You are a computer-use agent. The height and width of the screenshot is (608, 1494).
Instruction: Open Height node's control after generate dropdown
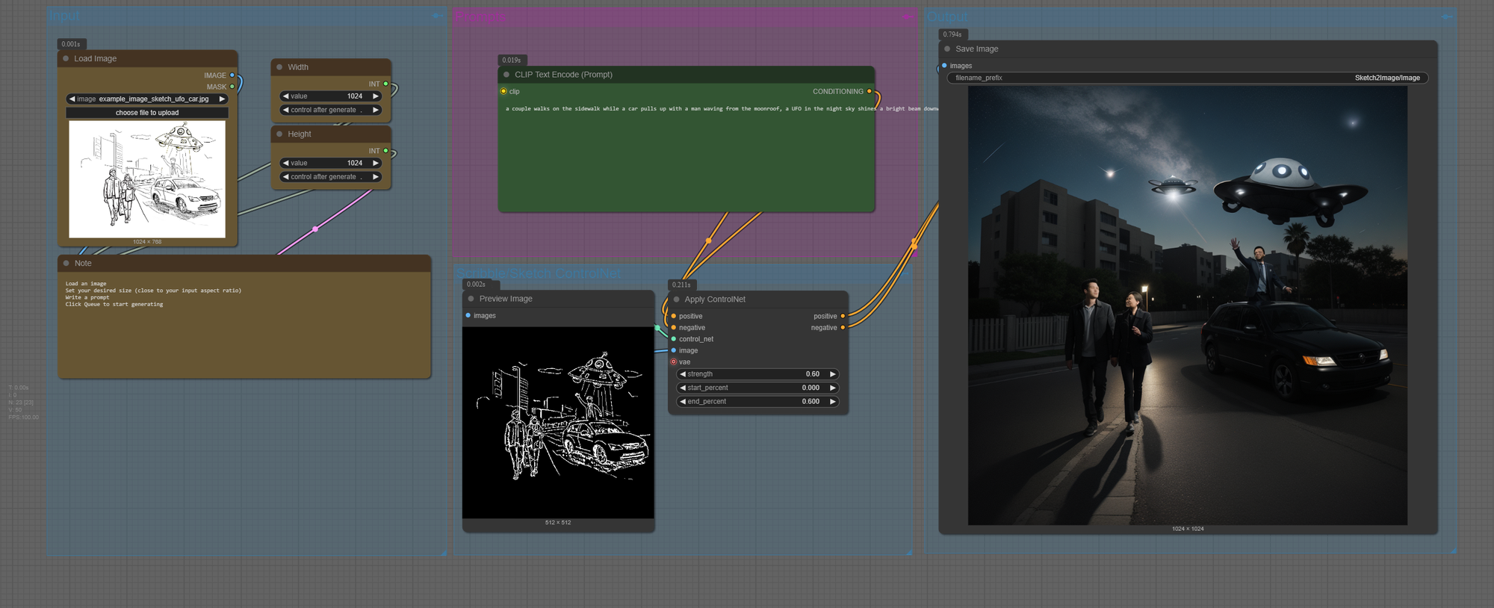pos(330,177)
